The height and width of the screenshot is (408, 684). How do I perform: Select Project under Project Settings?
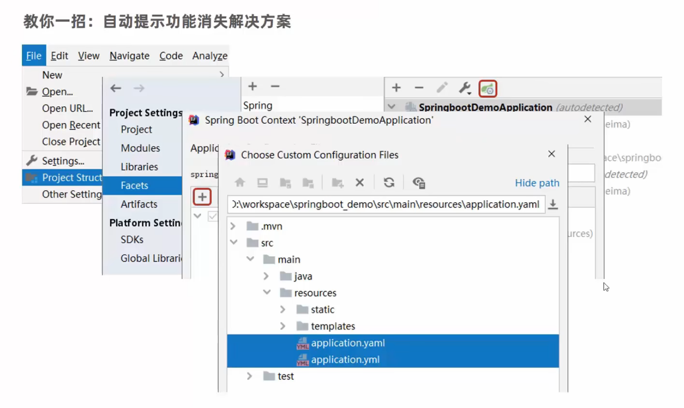coord(136,129)
